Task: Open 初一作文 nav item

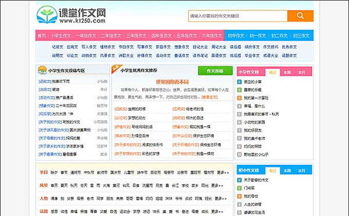Action: [x=258, y=36]
